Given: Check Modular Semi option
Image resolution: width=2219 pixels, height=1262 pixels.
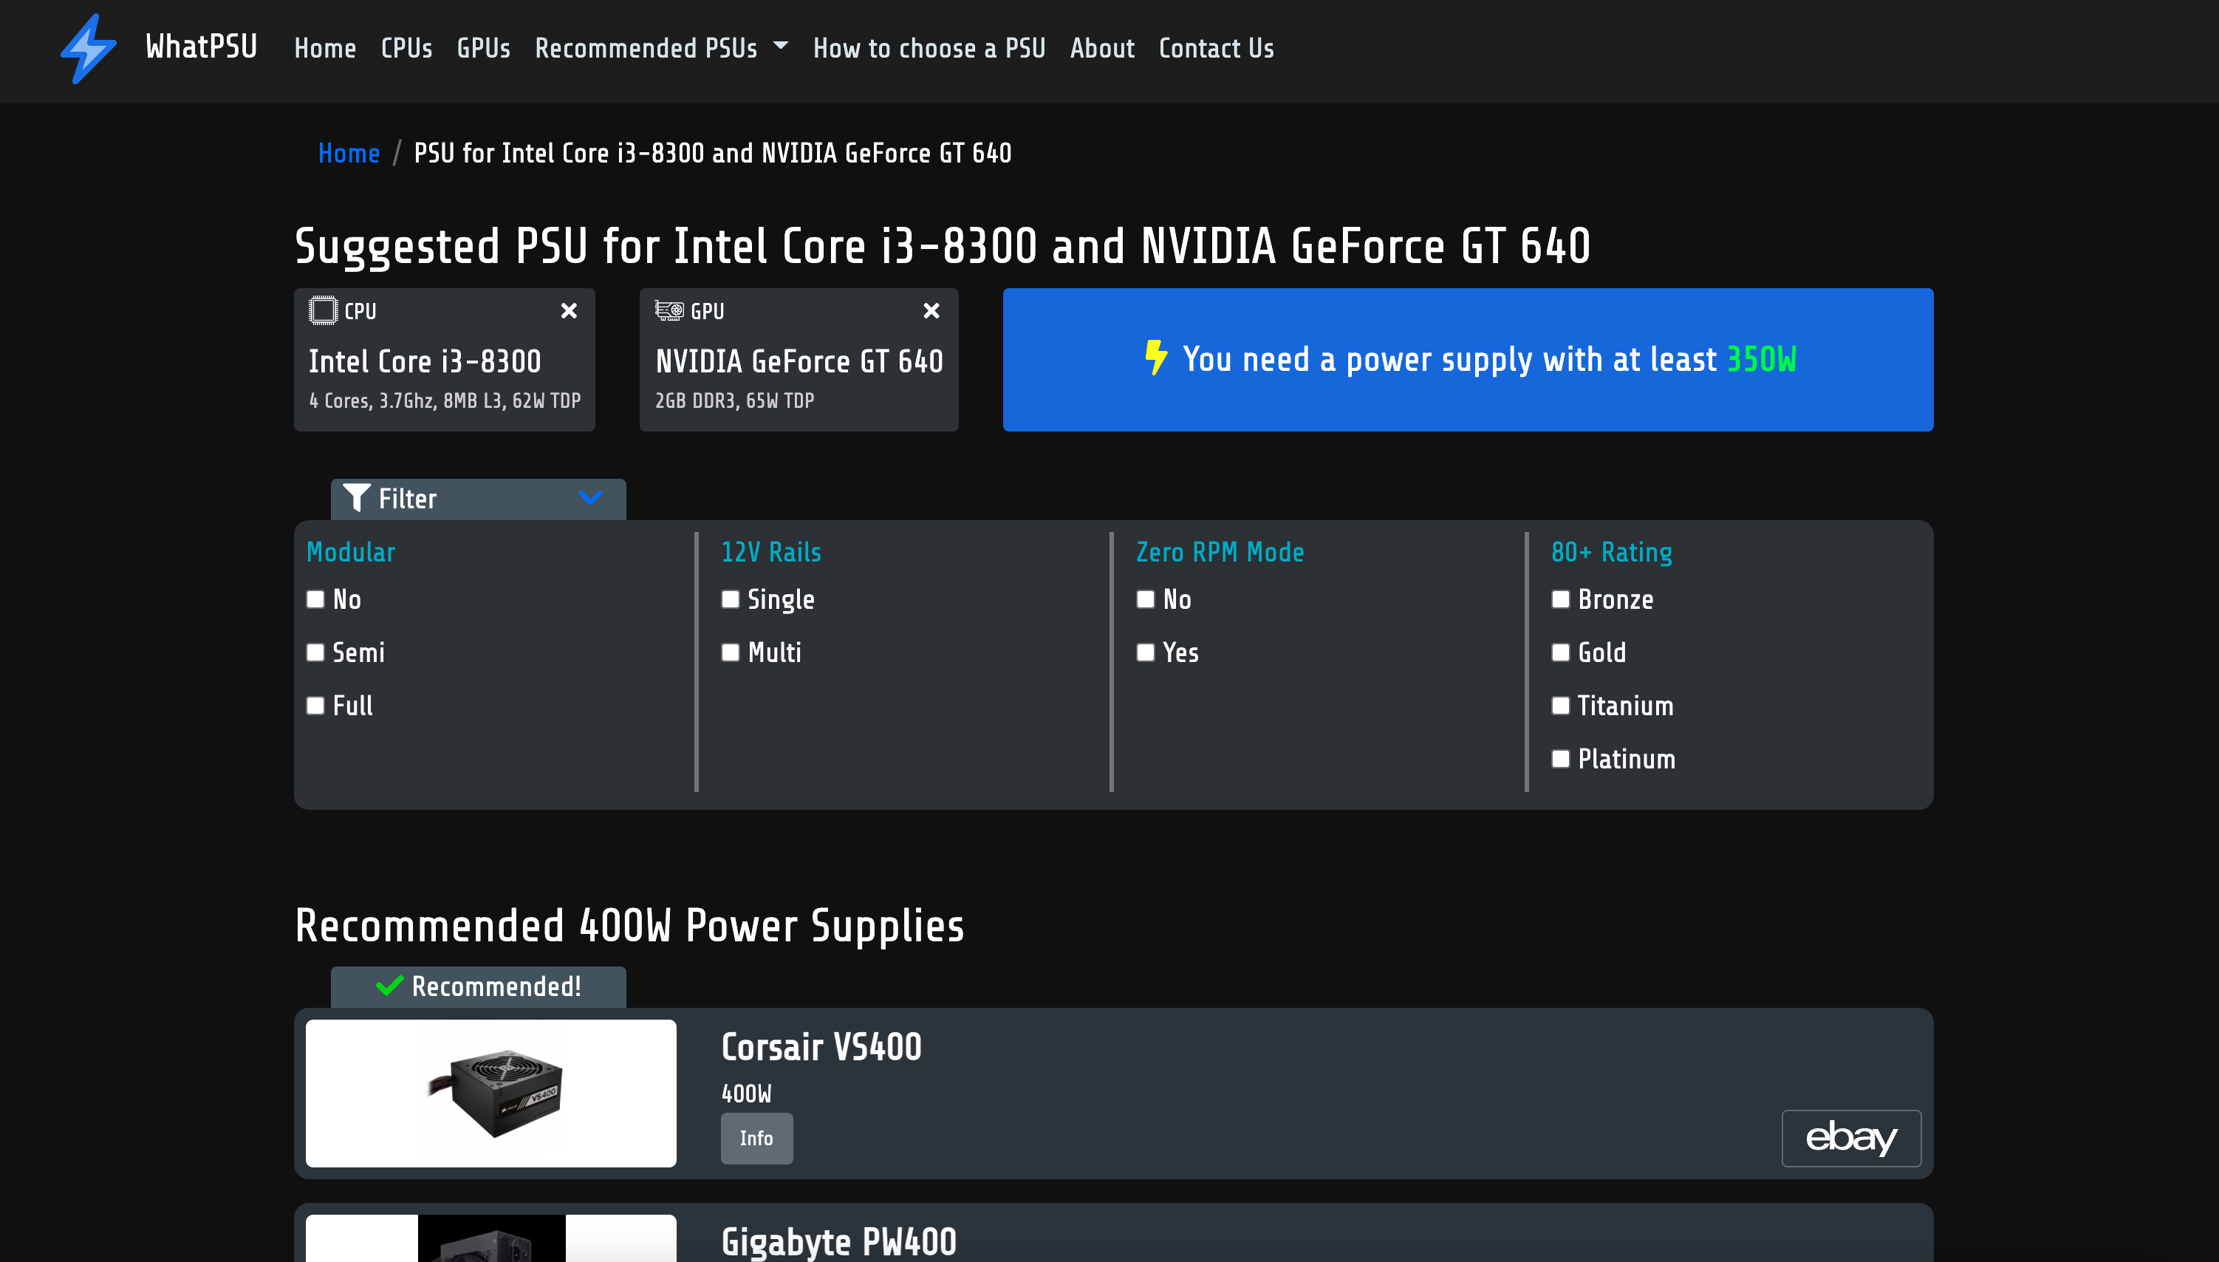Looking at the screenshot, I should pos(315,652).
